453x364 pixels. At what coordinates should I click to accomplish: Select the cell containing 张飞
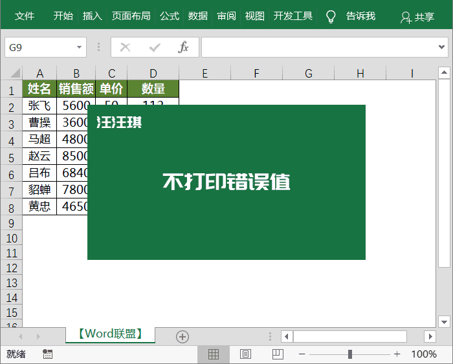click(x=39, y=105)
